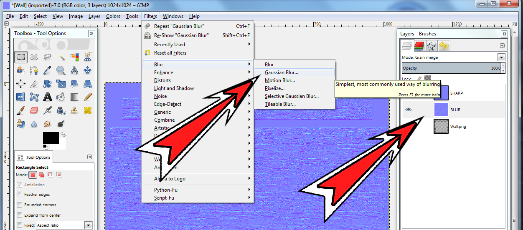Viewport: 523px width, 230px height.
Task: Select the Scale tool
Action: point(61,84)
